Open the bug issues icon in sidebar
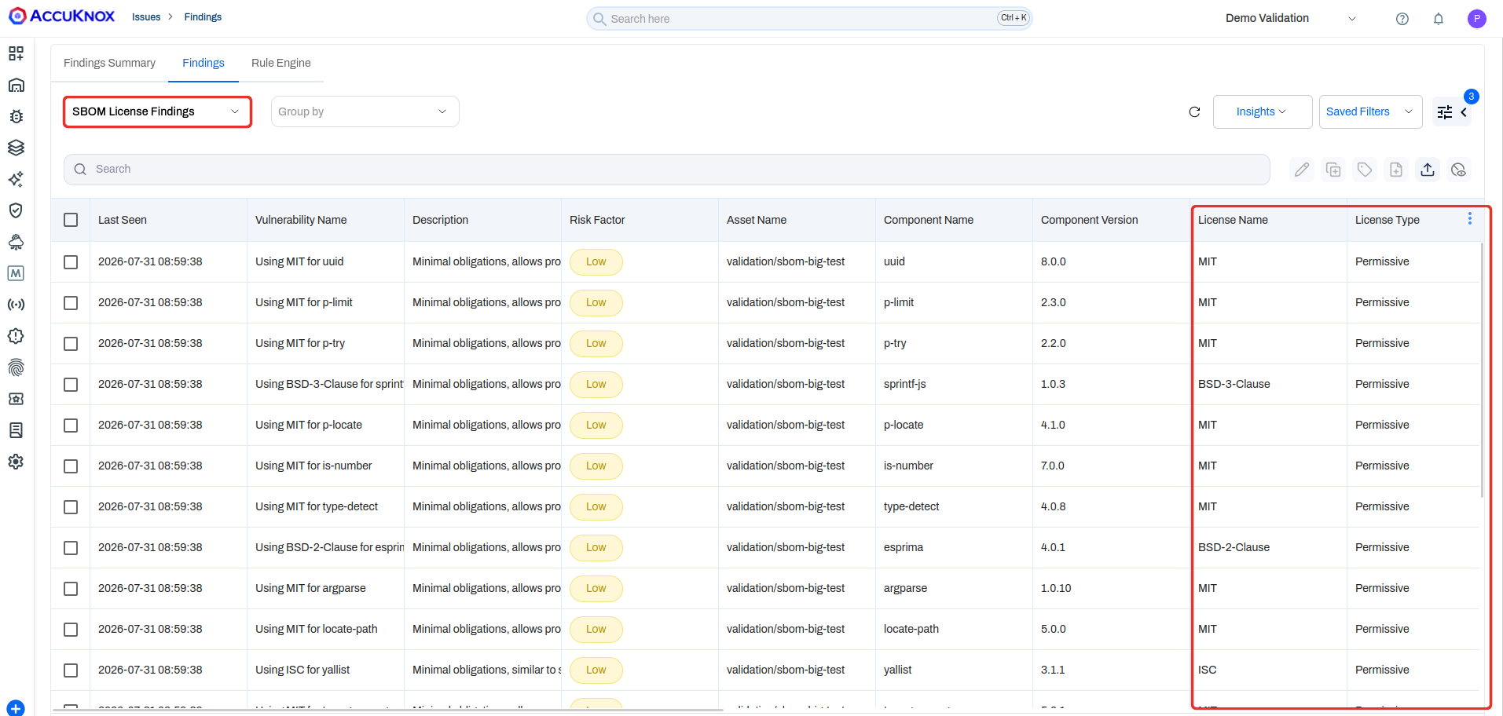 click(16, 116)
